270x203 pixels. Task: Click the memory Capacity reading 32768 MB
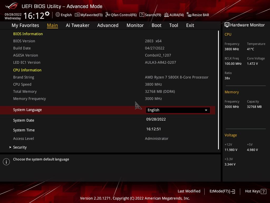point(254,107)
